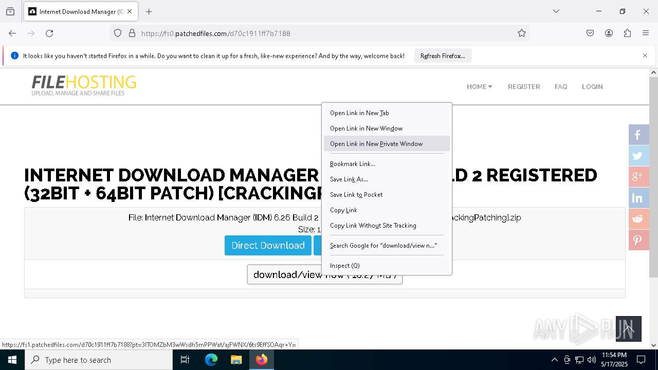This screenshot has height=370, width=658.
Task: Open File Explorer from taskbar
Action: 236,360
